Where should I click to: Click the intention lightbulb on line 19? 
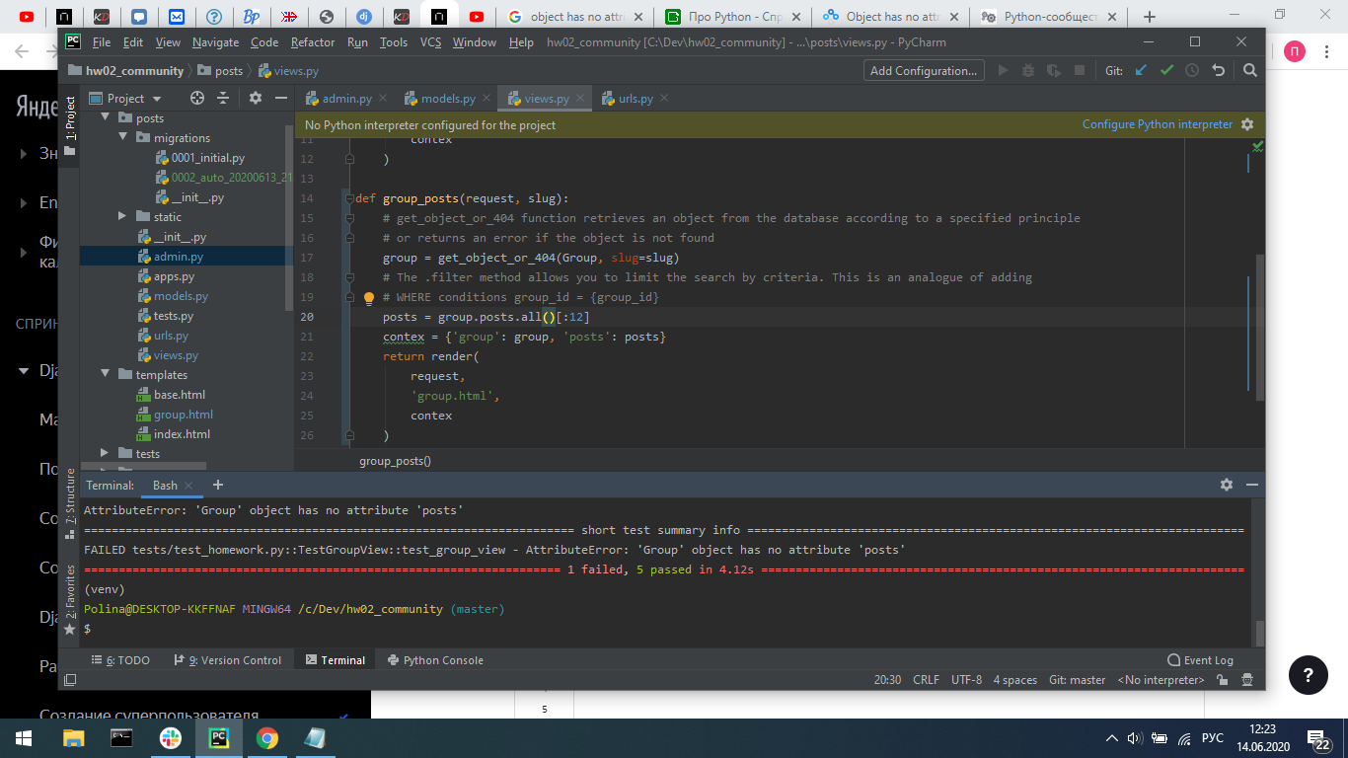pyautogui.click(x=369, y=297)
